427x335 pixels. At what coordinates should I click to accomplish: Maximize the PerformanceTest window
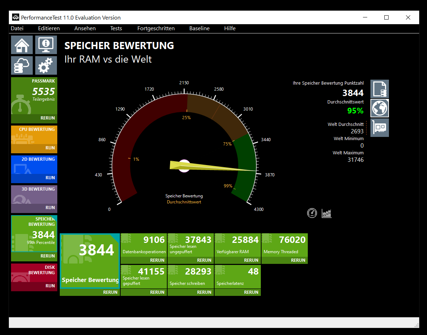pyautogui.click(x=386, y=17)
